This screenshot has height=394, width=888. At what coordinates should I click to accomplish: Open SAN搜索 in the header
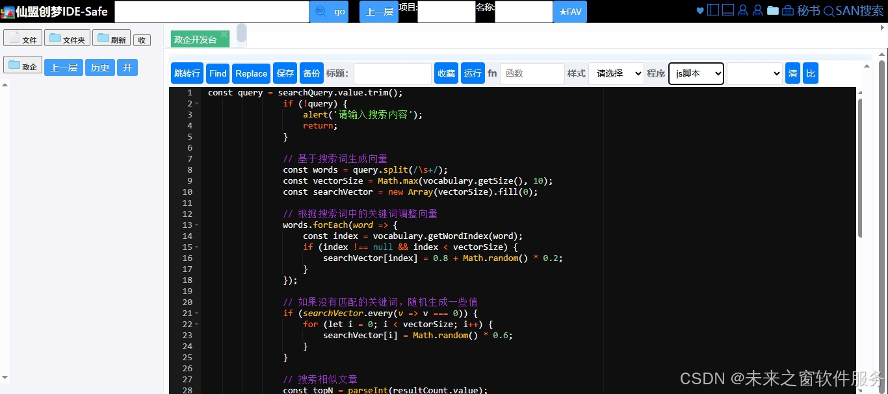click(854, 11)
